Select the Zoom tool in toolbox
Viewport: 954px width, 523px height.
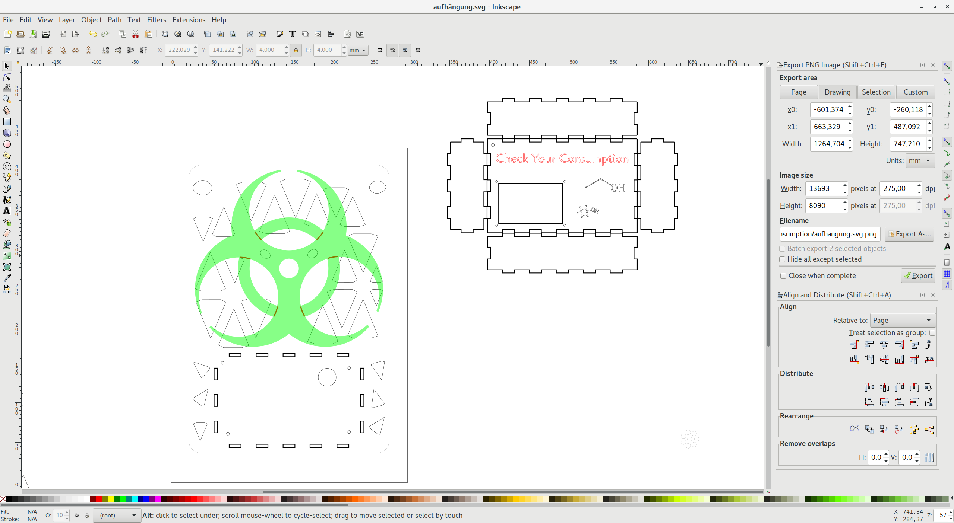click(7, 99)
